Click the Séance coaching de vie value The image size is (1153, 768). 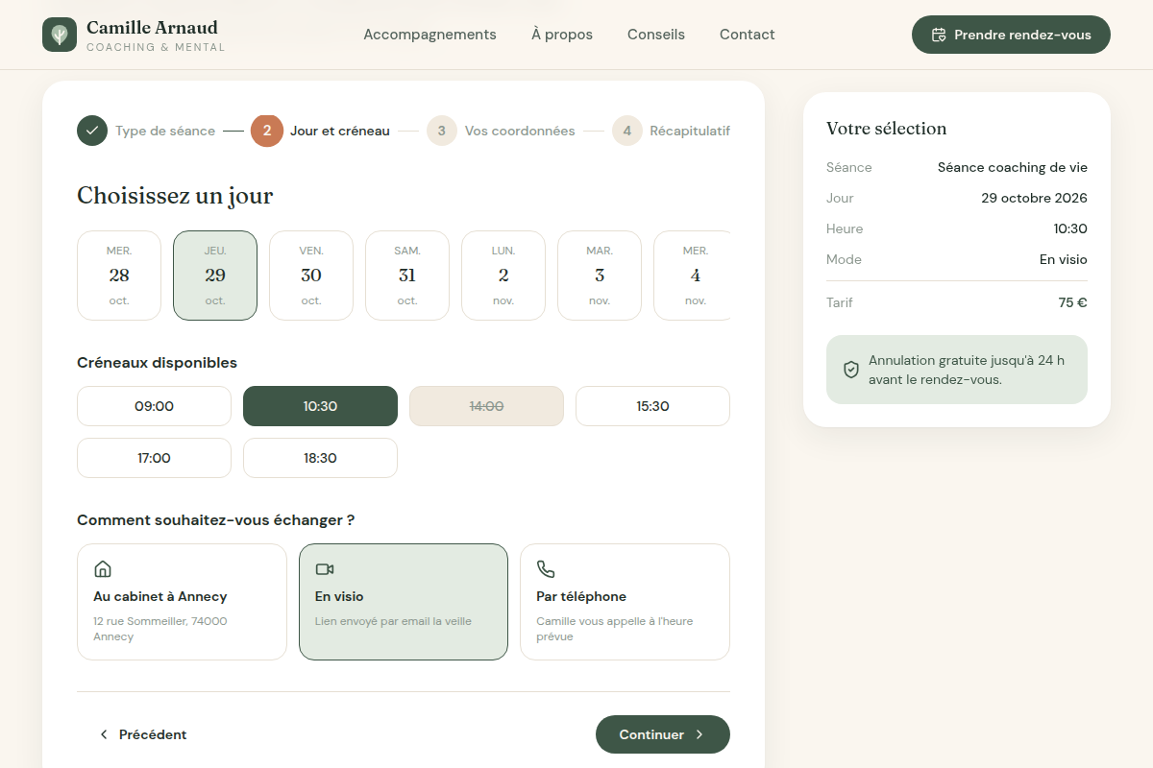pyautogui.click(x=1013, y=167)
